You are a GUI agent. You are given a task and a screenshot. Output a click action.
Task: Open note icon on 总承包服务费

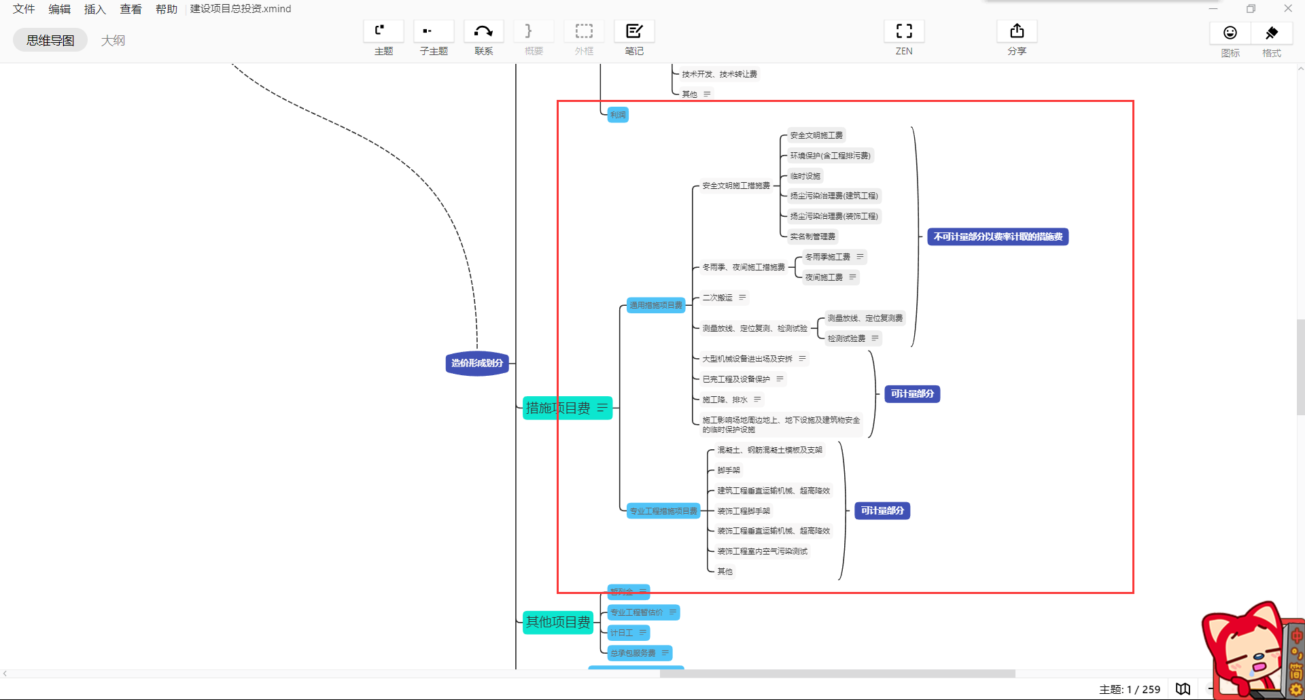coord(665,653)
